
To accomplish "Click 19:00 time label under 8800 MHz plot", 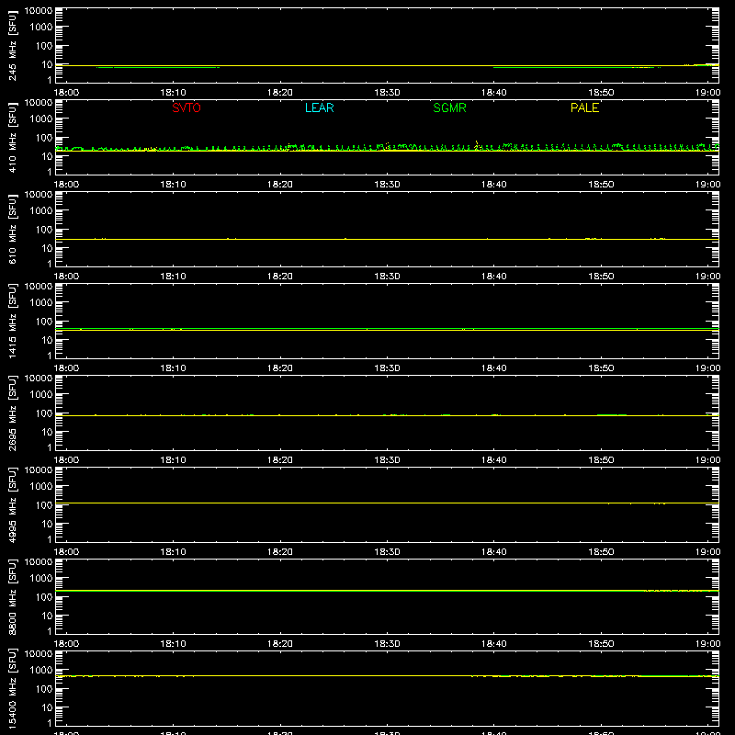I will click(x=707, y=644).
